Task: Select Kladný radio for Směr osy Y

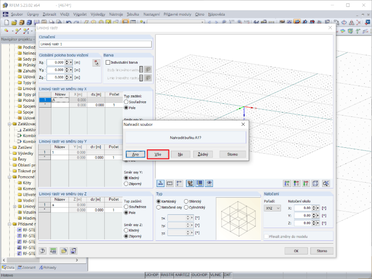Action: coord(126,178)
